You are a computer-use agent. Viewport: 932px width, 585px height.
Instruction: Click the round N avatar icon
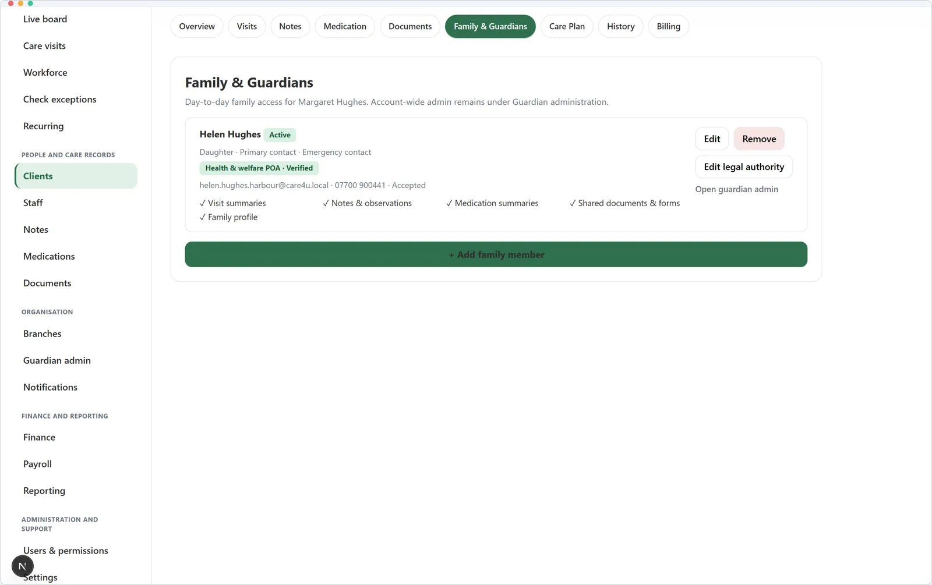pyautogui.click(x=23, y=566)
